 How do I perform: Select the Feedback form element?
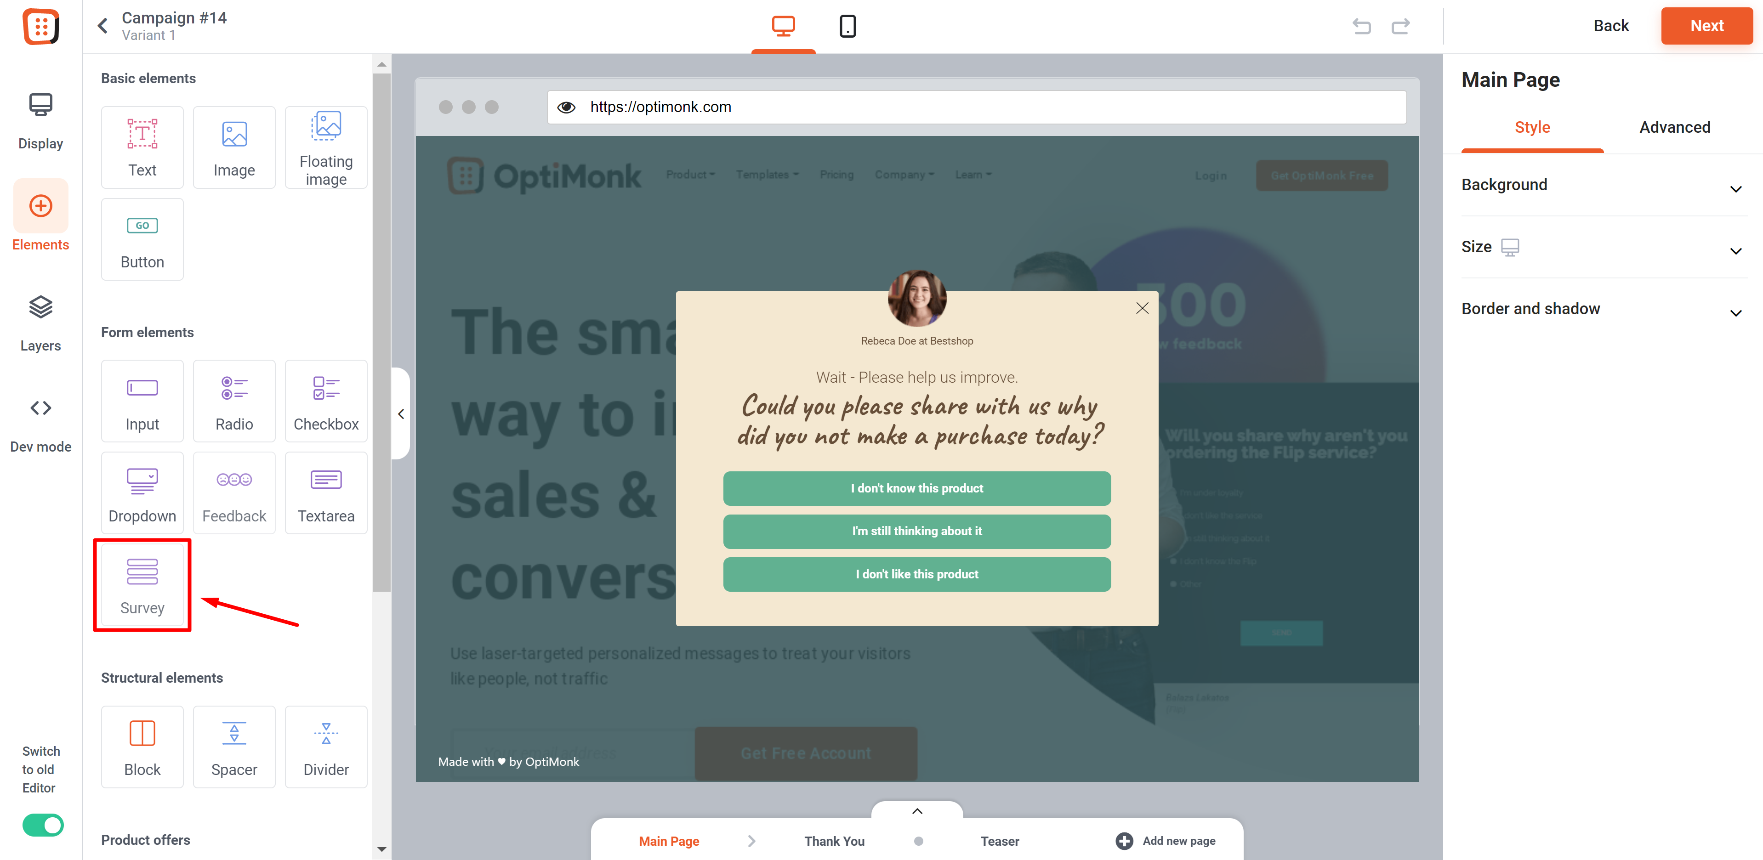(234, 492)
